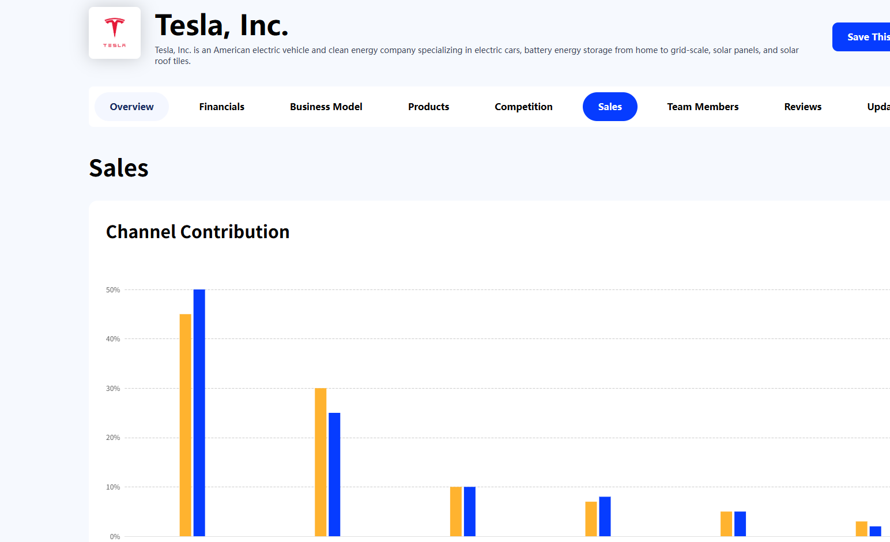Click the 50% y-axis label
The height and width of the screenshot is (542, 890).
tap(113, 290)
